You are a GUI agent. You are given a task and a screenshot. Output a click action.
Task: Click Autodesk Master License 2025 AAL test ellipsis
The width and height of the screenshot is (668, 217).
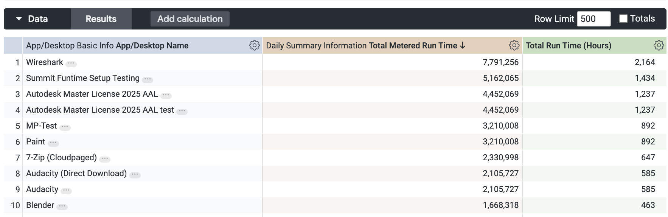182,111
